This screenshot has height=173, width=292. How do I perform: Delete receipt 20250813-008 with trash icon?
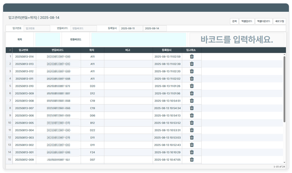[192, 101]
